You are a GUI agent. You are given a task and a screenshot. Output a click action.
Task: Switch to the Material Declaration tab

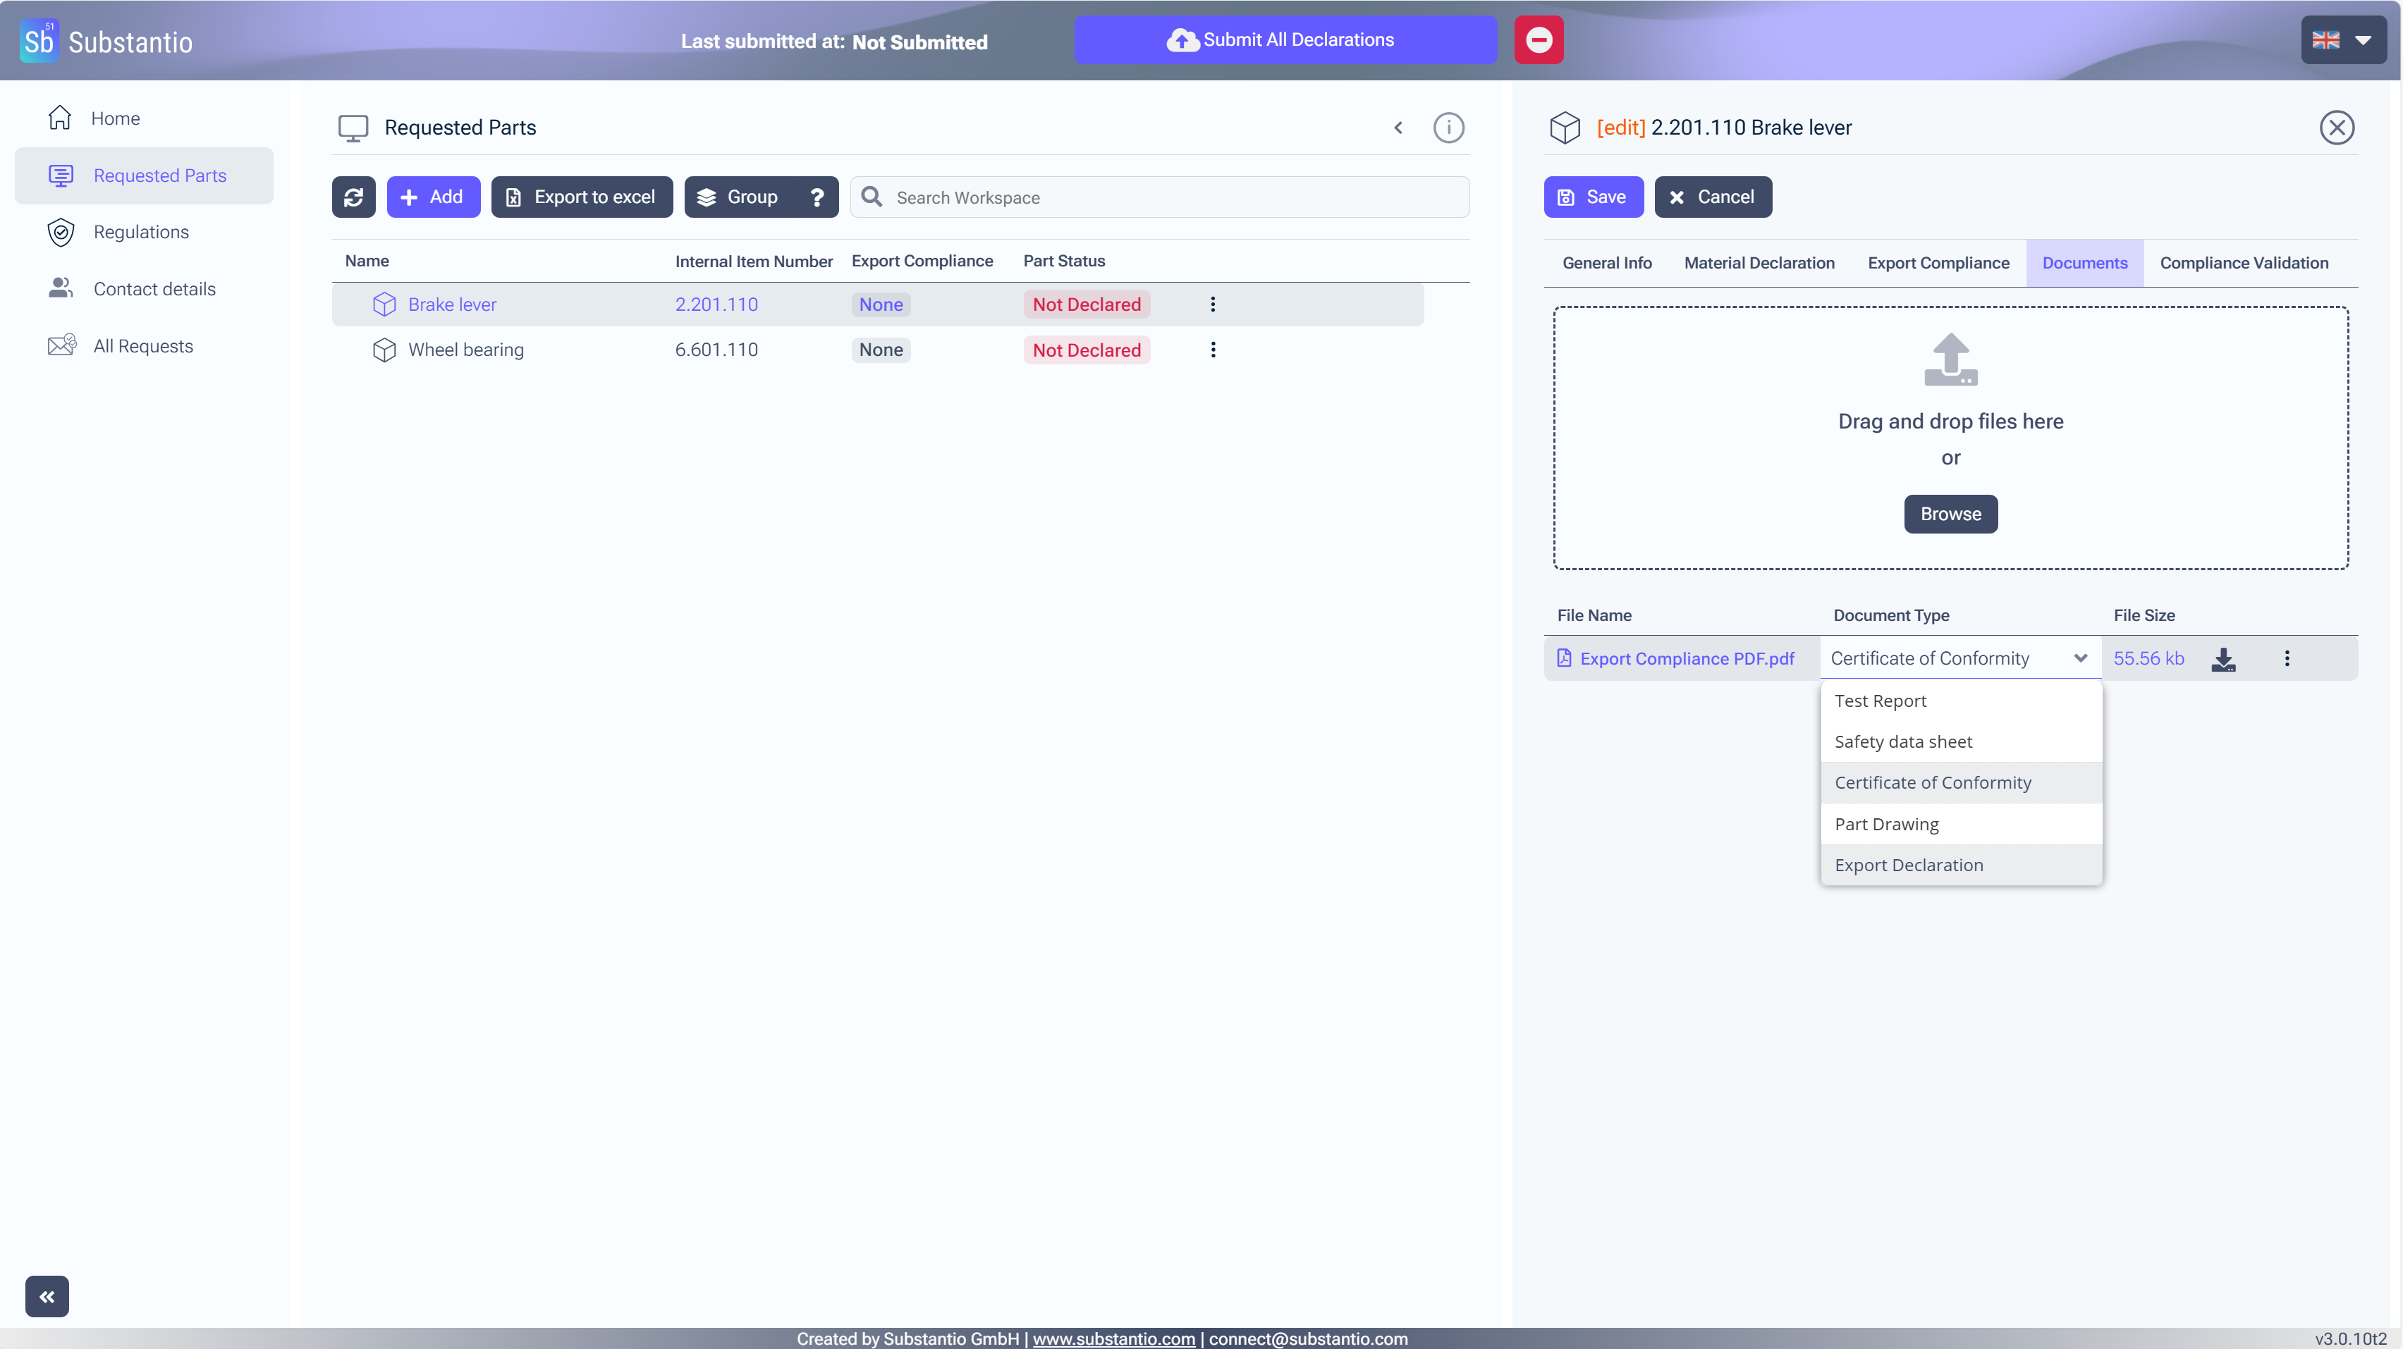coord(1759,263)
